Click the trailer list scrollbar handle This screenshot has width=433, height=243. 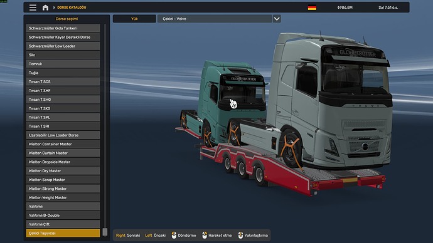click(105, 232)
